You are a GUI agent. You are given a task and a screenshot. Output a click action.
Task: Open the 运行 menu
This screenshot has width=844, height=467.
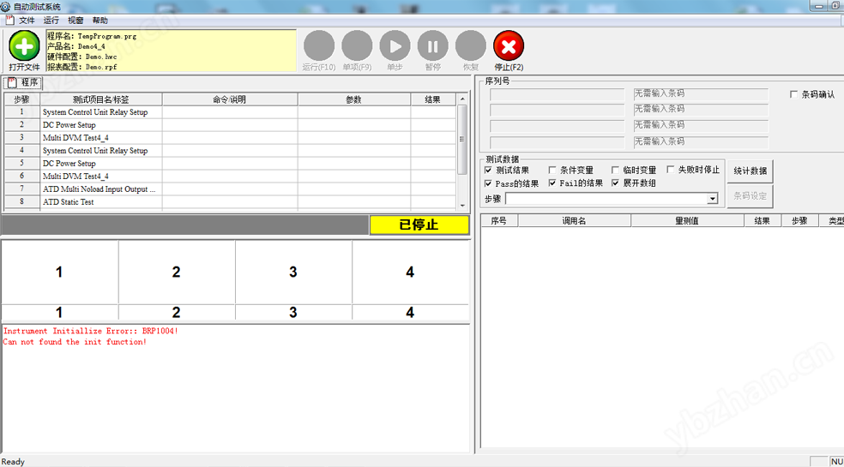point(51,20)
